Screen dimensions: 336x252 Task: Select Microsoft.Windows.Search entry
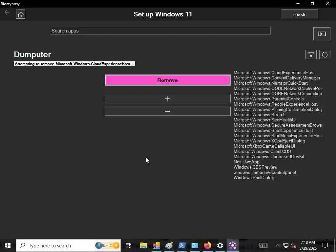point(259,115)
